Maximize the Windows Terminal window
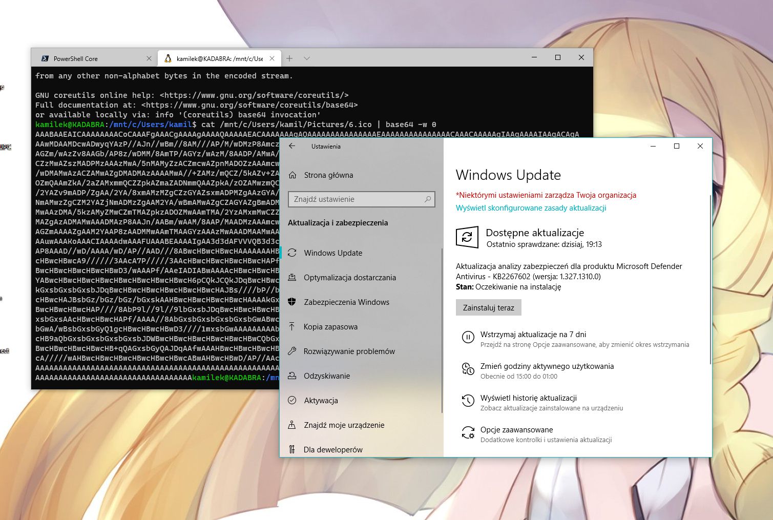Viewport: 773px width, 520px height. [558, 57]
